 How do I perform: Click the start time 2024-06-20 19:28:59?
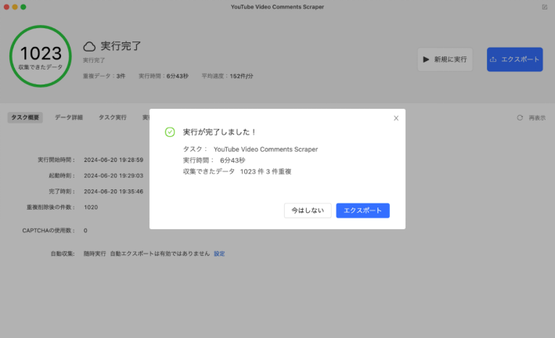point(114,160)
